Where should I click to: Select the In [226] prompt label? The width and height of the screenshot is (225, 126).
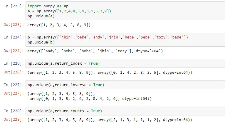pyautogui.click(x=14, y=63)
